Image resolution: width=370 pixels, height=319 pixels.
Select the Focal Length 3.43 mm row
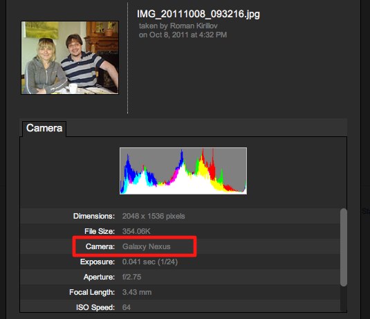[x=180, y=292]
